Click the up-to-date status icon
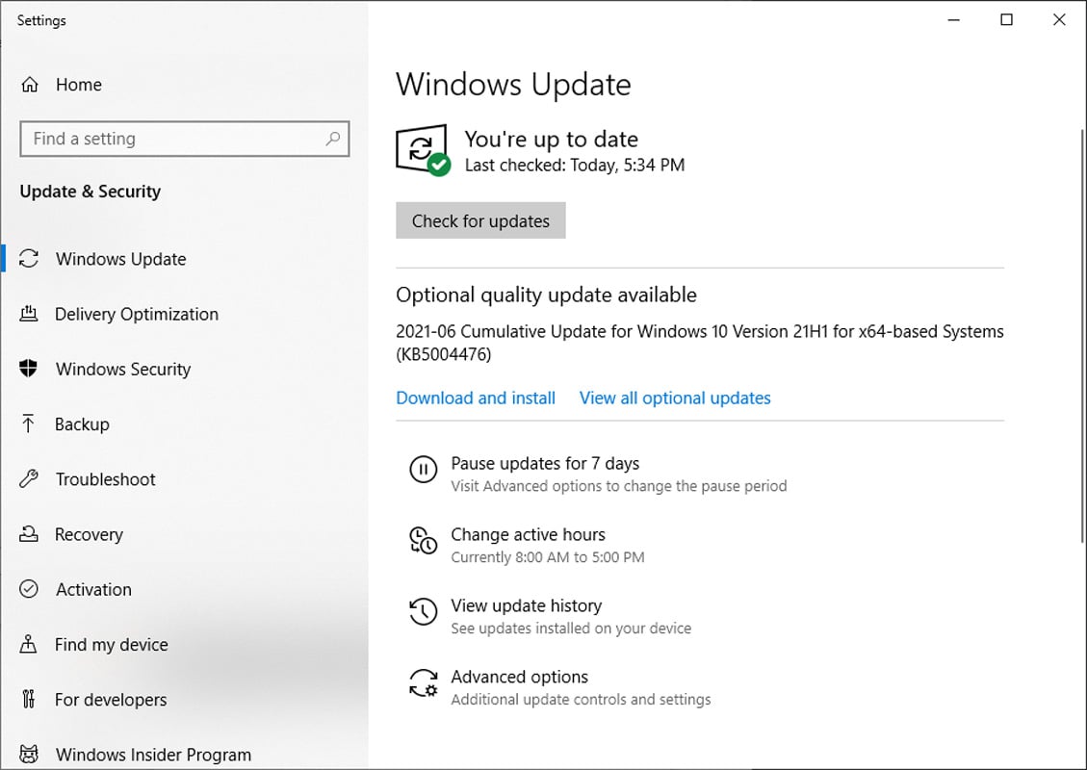This screenshot has width=1087, height=770. coord(423,150)
